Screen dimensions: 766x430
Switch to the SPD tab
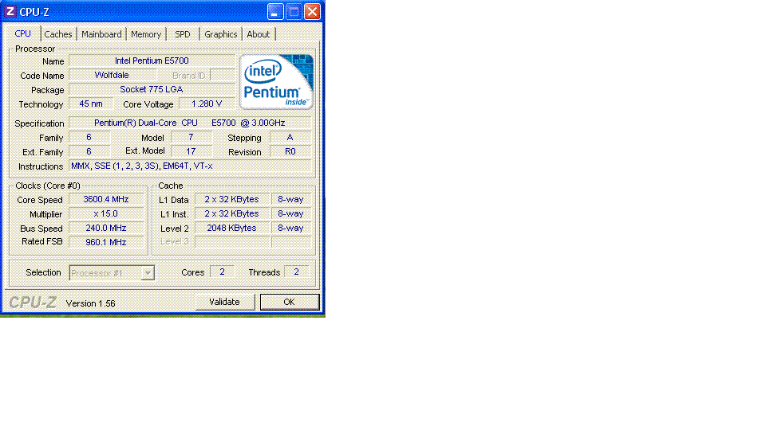[183, 34]
